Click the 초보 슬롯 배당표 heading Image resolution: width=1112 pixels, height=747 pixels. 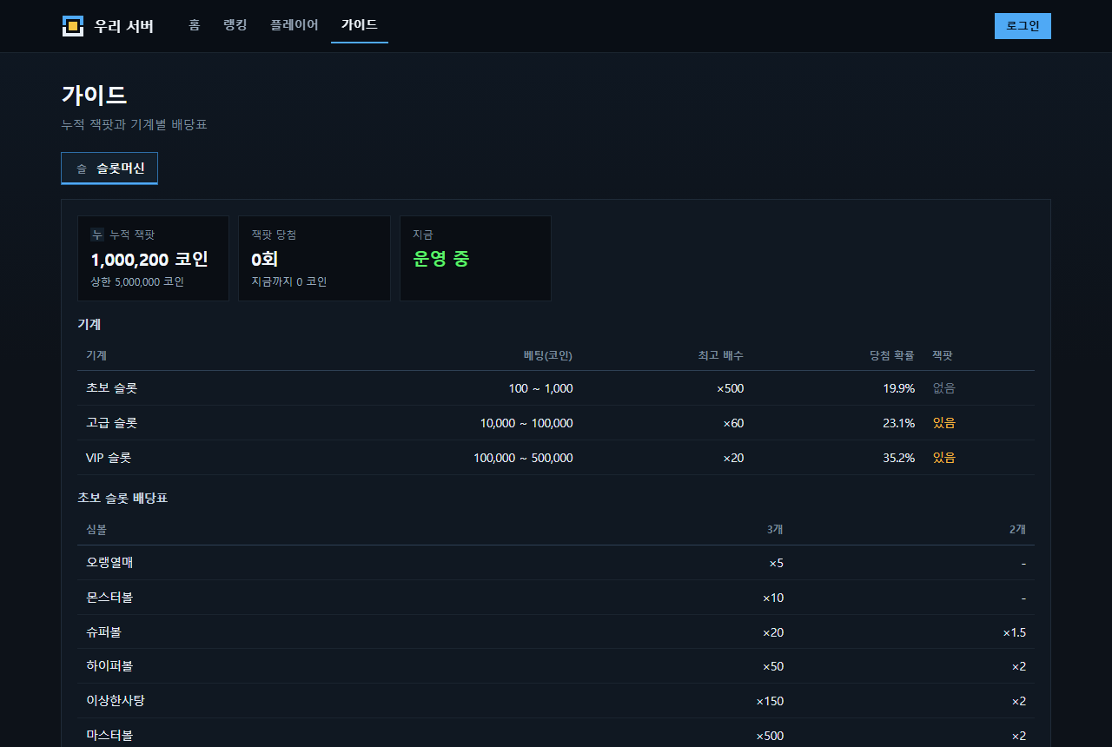122,498
